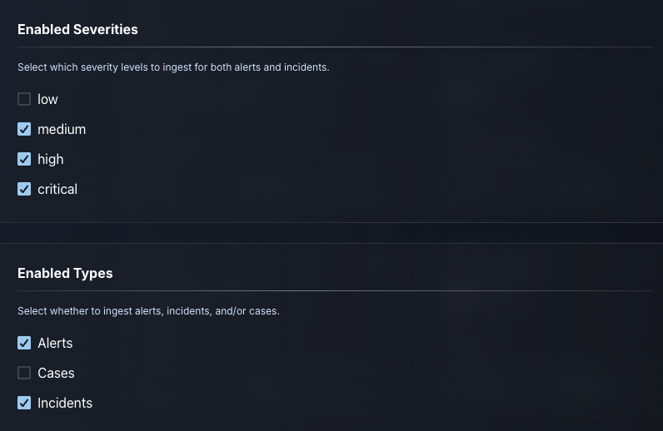Screen dimensions: 663x431
Task: Click the "medium" label text
Action: [x=62, y=129]
